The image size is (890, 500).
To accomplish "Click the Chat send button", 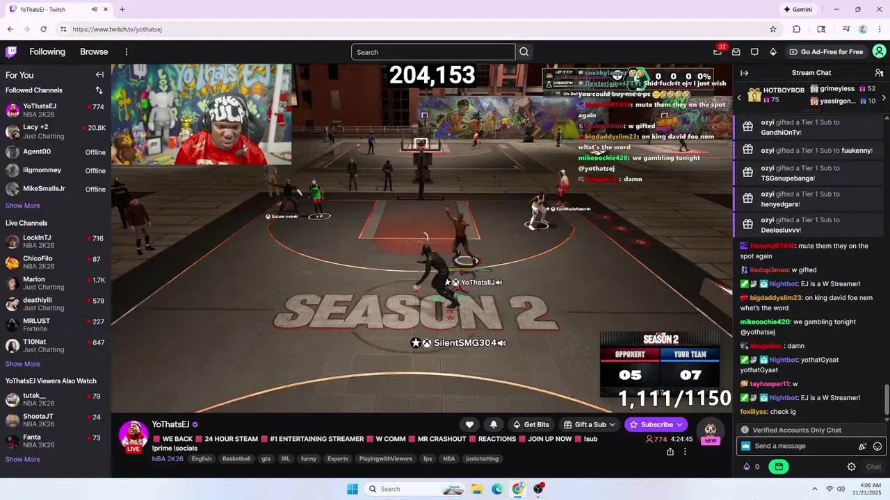I will (x=873, y=467).
